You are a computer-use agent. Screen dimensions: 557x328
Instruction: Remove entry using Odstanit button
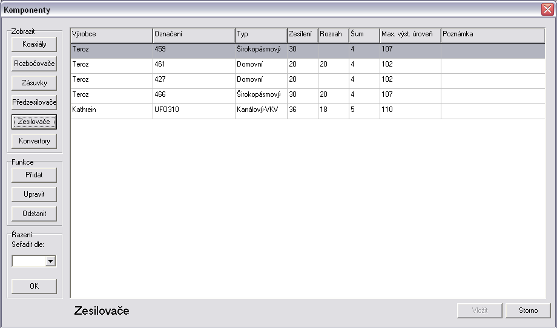pyautogui.click(x=34, y=214)
